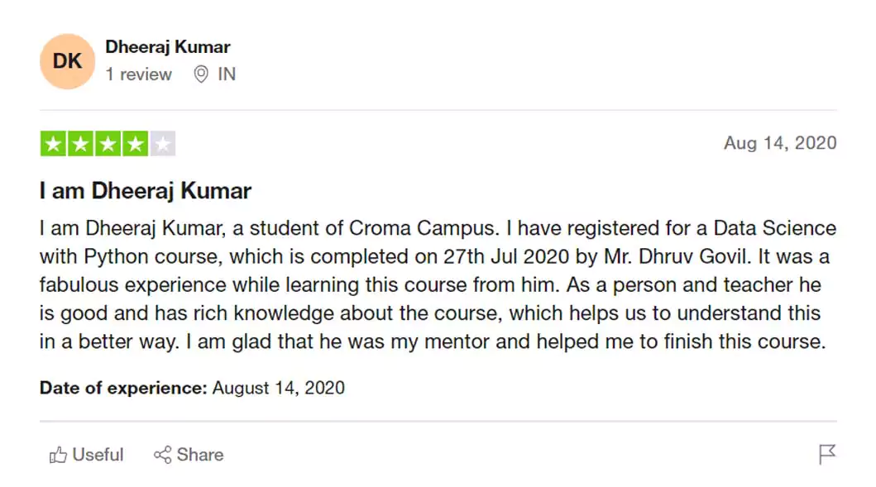Click the August 14, 2020 experience date value
This screenshot has width=876, height=487.
[279, 387]
